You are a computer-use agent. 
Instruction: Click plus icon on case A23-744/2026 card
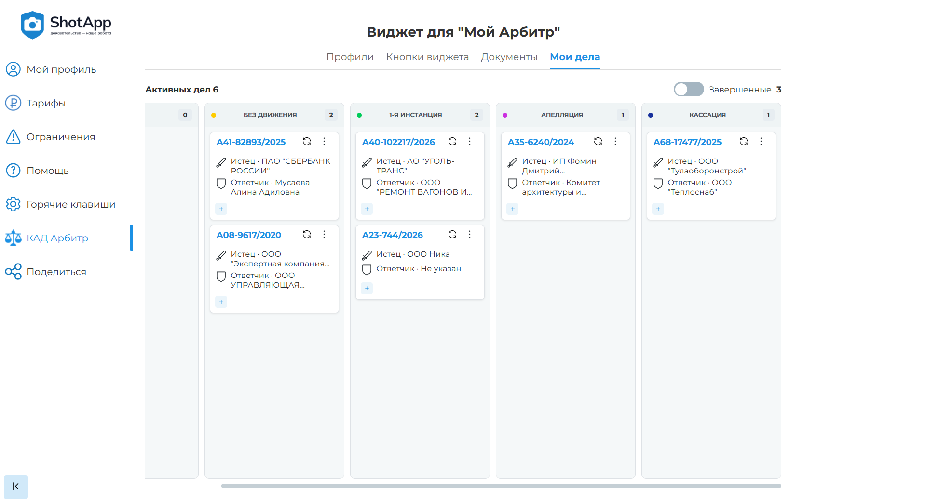tap(367, 288)
